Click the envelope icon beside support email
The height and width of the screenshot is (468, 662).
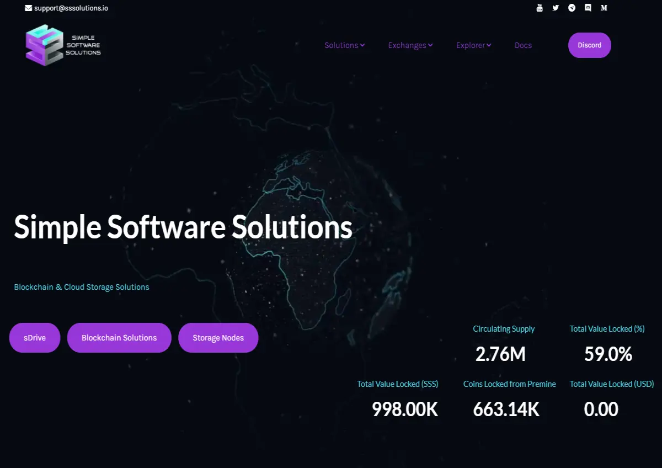click(x=28, y=8)
